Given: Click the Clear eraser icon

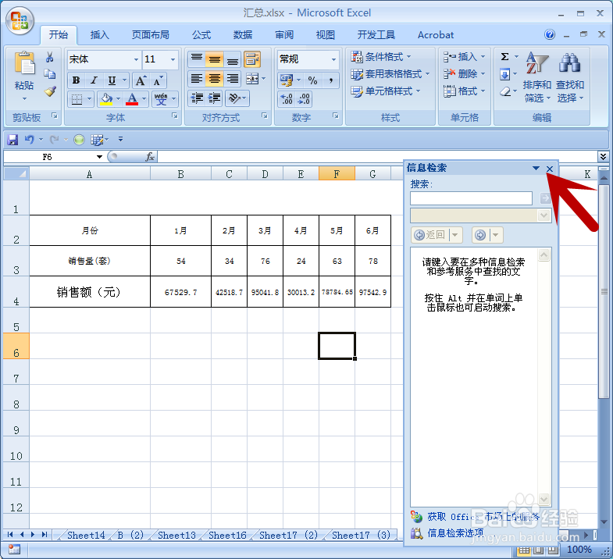Looking at the screenshot, I should [x=505, y=91].
